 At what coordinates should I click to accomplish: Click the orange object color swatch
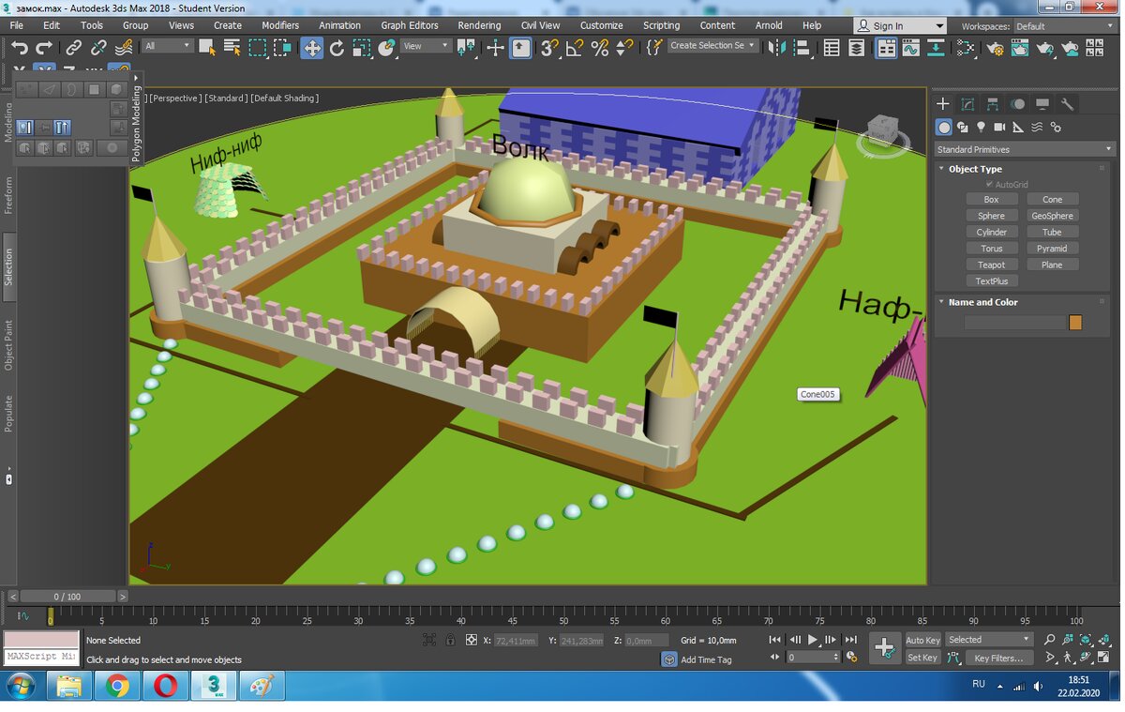tap(1075, 323)
